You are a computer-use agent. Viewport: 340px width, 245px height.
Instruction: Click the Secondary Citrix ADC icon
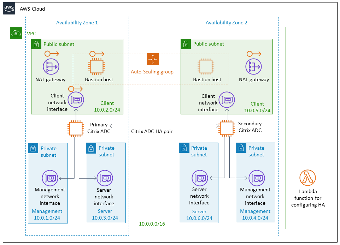(226, 128)
